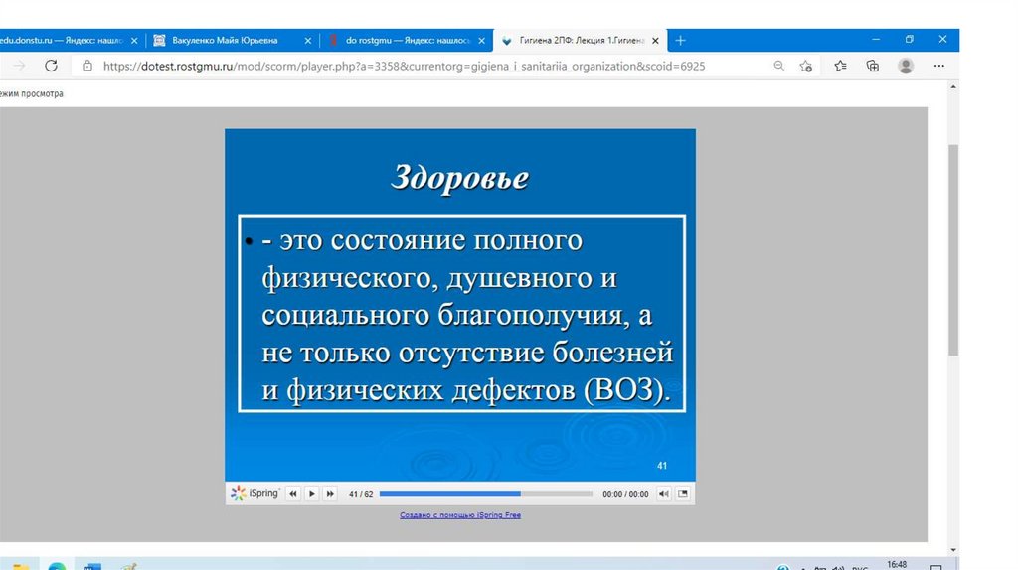Toggle fullscreen mode in iSpring player
The width and height of the screenshot is (1018, 570).
click(683, 493)
